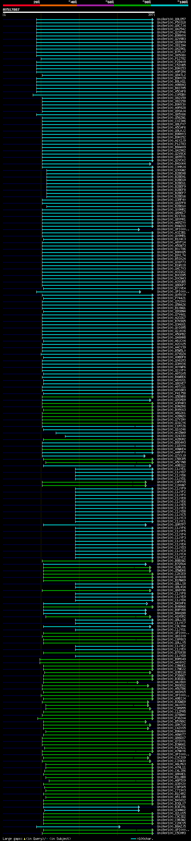Select the UniRef100_C1MTZ6 label
Screen dimensions: 191x841
click(171, 426)
